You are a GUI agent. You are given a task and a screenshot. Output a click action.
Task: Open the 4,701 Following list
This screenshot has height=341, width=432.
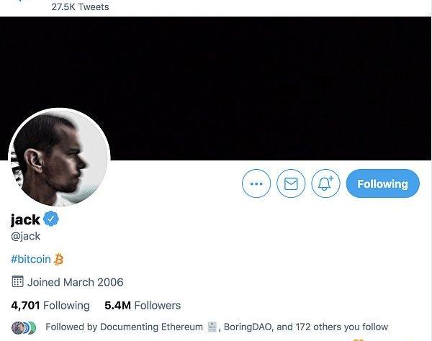click(x=50, y=305)
